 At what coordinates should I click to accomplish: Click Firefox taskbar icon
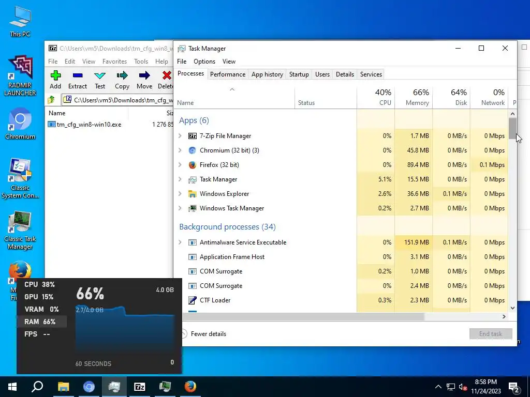(190, 387)
